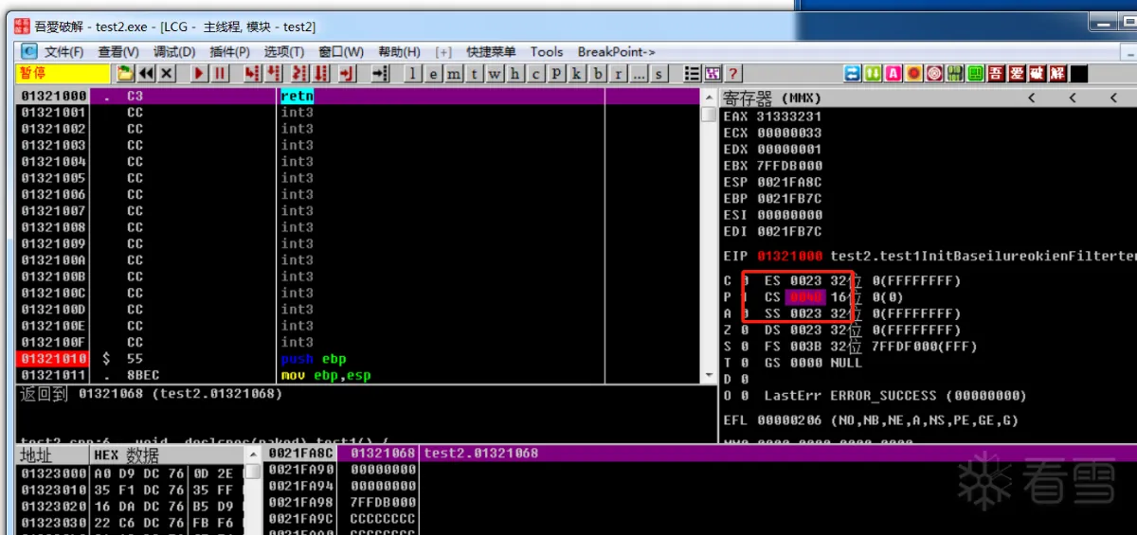Click the red target plugin icon

(934, 73)
